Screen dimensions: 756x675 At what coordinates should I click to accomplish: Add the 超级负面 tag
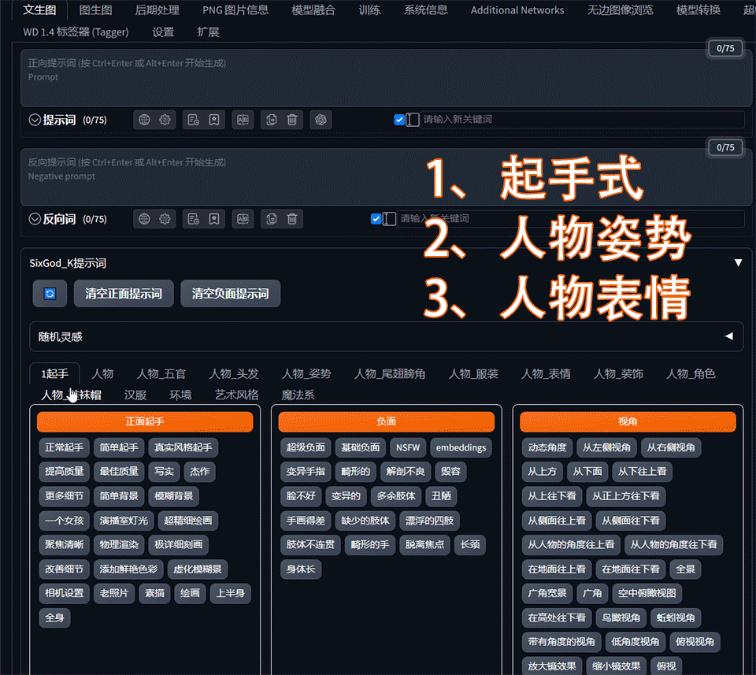click(x=306, y=447)
